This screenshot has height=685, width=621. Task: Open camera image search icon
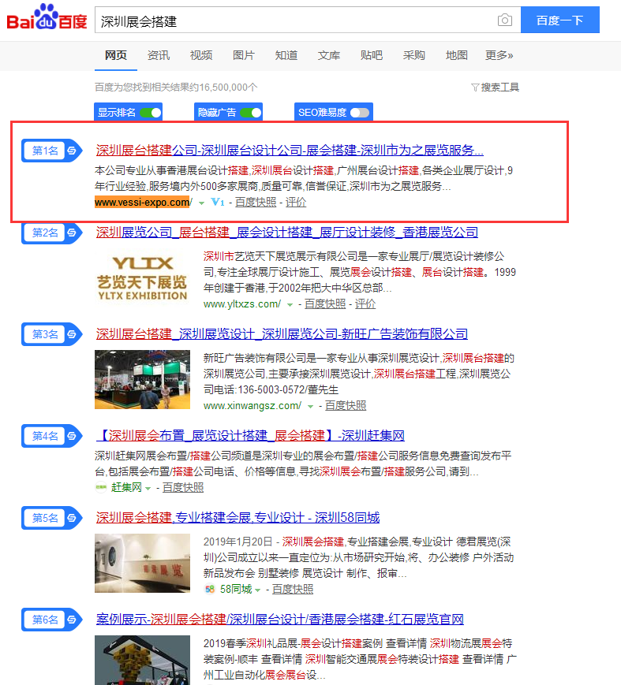coord(505,20)
